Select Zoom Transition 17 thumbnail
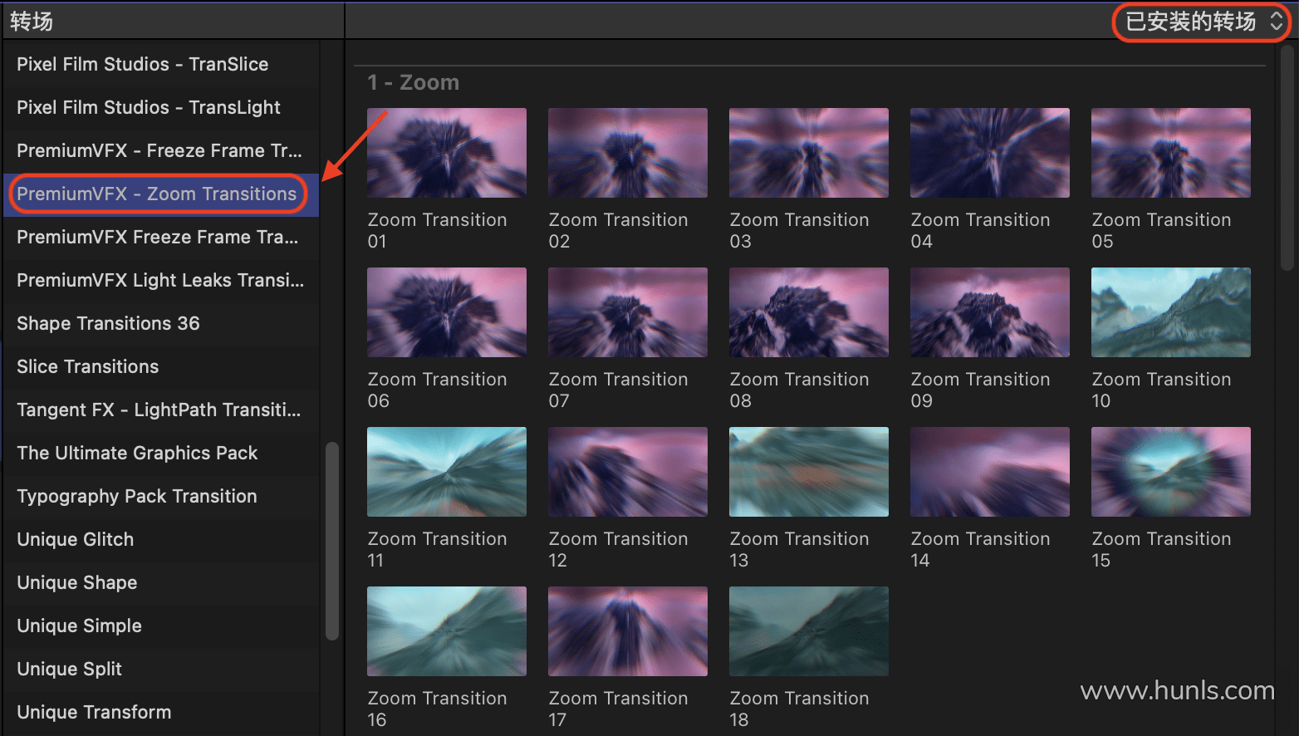Viewport: 1299px width, 736px height. click(x=628, y=631)
